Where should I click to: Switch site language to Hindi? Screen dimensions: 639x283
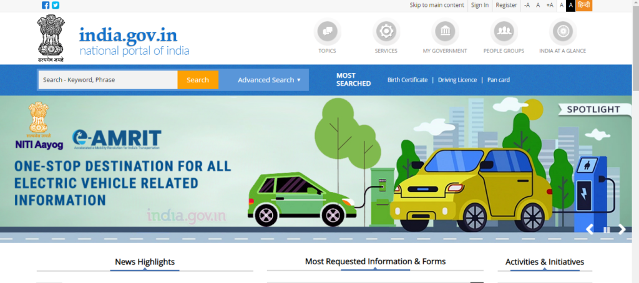[584, 5]
